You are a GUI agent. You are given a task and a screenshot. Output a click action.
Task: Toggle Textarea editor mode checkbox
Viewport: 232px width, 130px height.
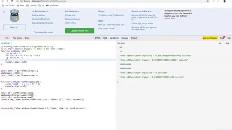click(x=33, y=32)
